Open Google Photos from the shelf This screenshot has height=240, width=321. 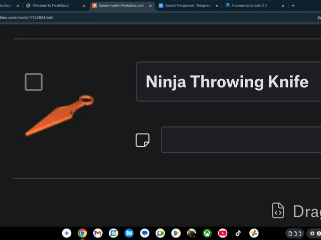tap(254, 233)
